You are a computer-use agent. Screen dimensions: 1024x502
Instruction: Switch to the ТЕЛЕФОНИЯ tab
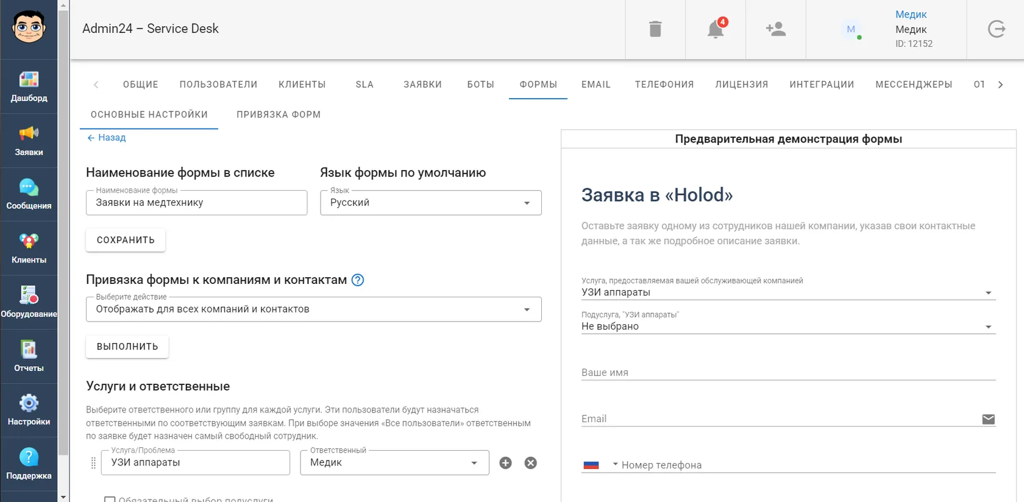coord(664,85)
